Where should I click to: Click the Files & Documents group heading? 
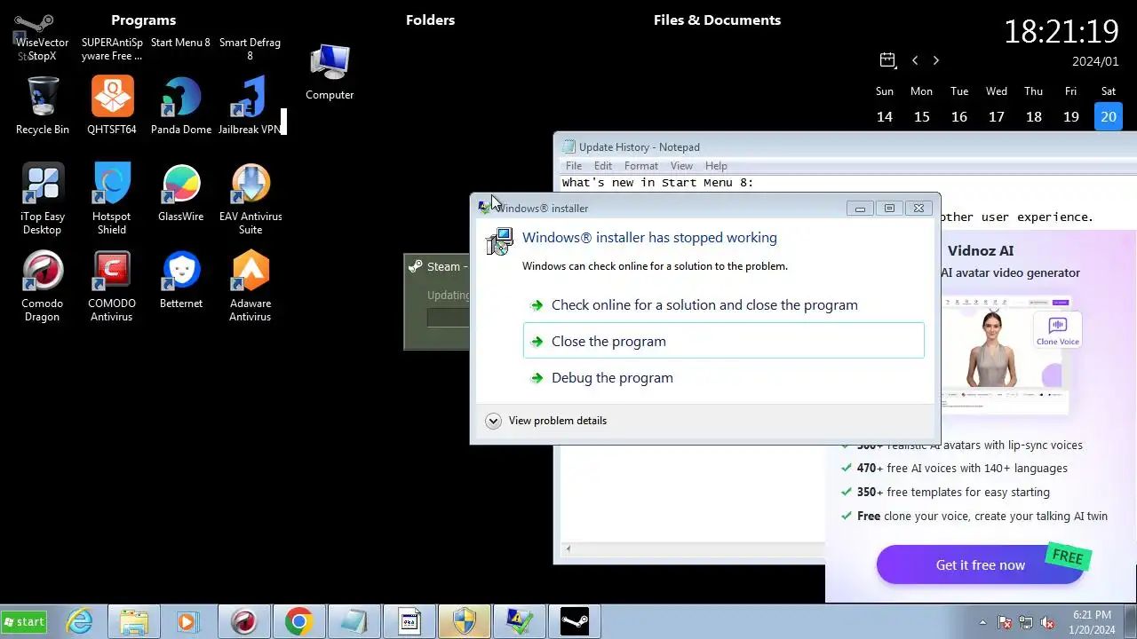(717, 20)
